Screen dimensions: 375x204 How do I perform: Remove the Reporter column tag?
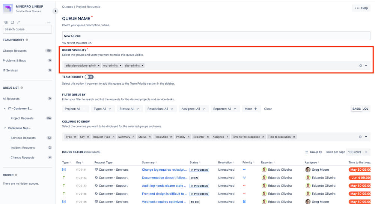[x=208, y=137]
